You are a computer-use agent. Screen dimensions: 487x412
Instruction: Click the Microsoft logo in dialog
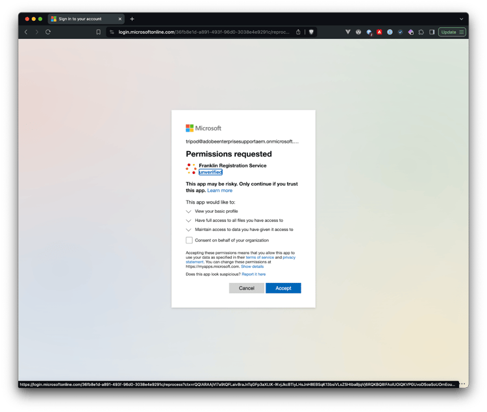pyautogui.click(x=203, y=128)
